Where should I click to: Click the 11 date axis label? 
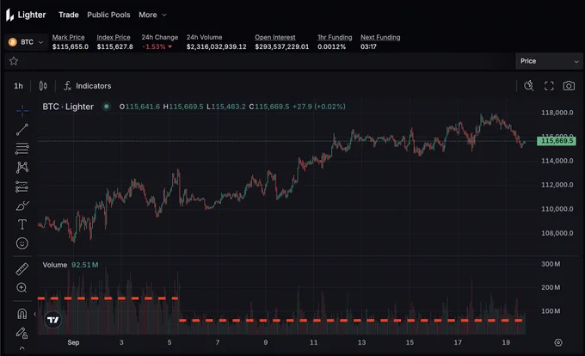coord(313,342)
